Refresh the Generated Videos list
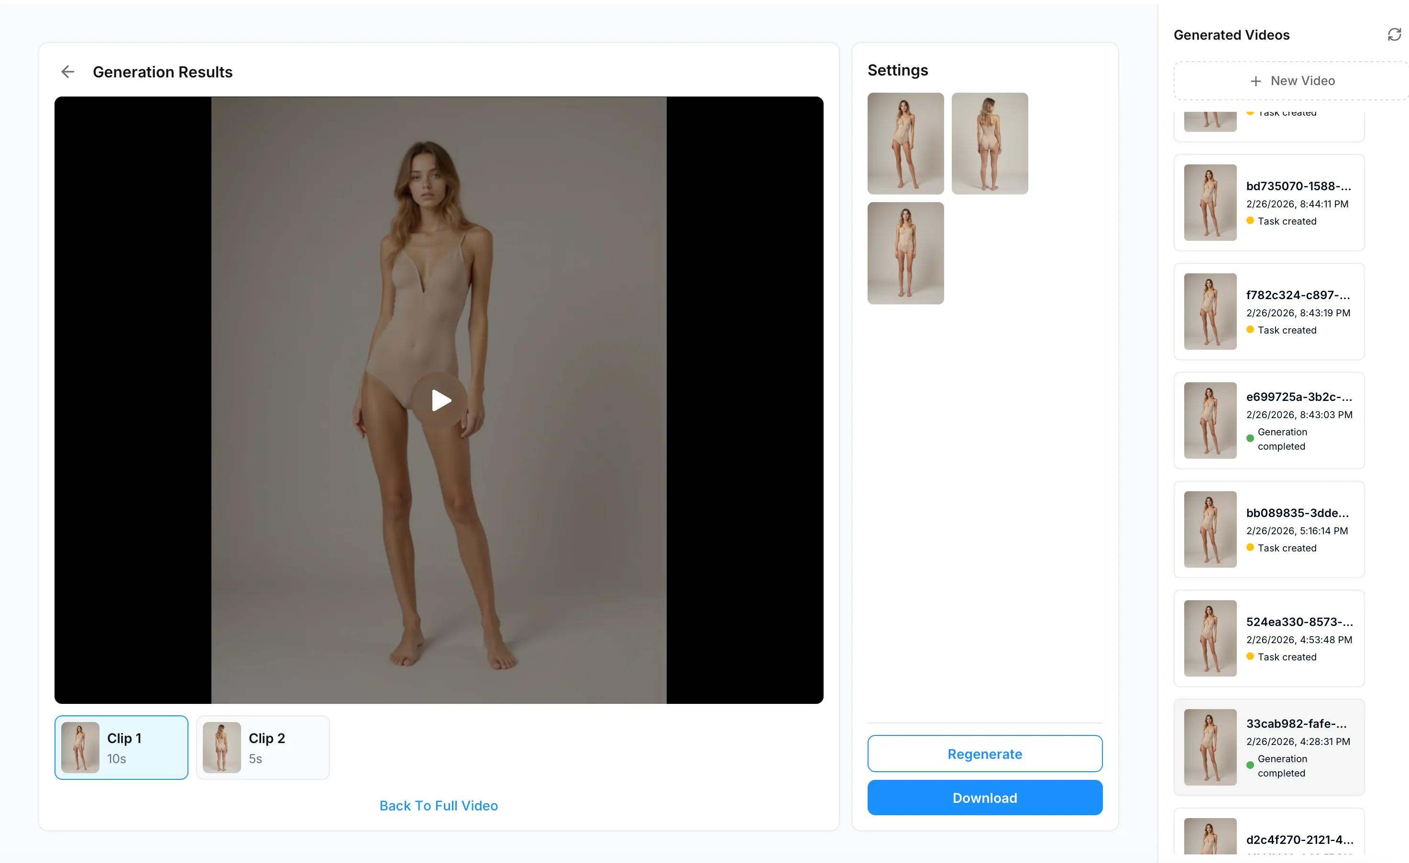The image size is (1409, 863). point(1394,35)
